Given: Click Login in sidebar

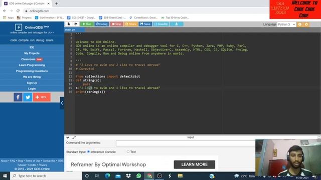Looking at the screenshot, I should coord(32,89).
